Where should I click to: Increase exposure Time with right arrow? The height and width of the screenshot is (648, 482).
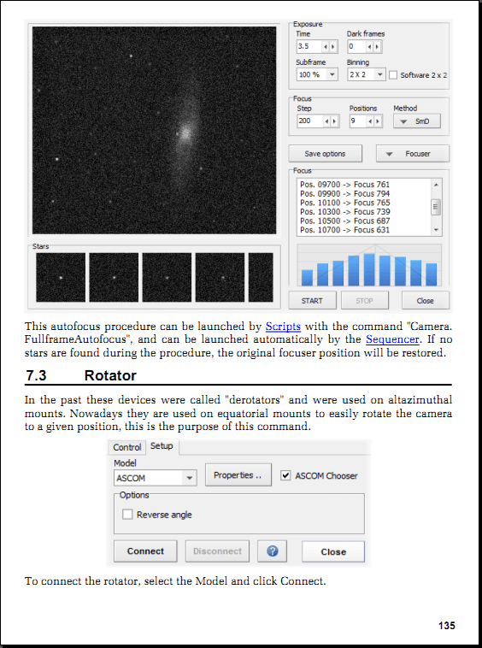333,47
